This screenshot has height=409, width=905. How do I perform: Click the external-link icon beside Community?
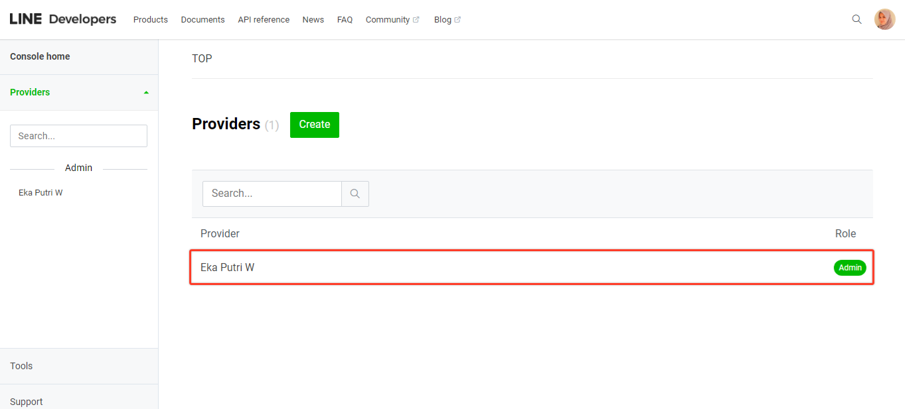(416, 20)
